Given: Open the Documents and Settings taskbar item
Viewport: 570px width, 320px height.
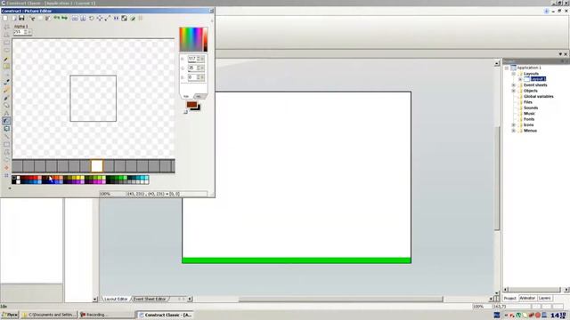Looking at the screenshot, I should 49,315.
